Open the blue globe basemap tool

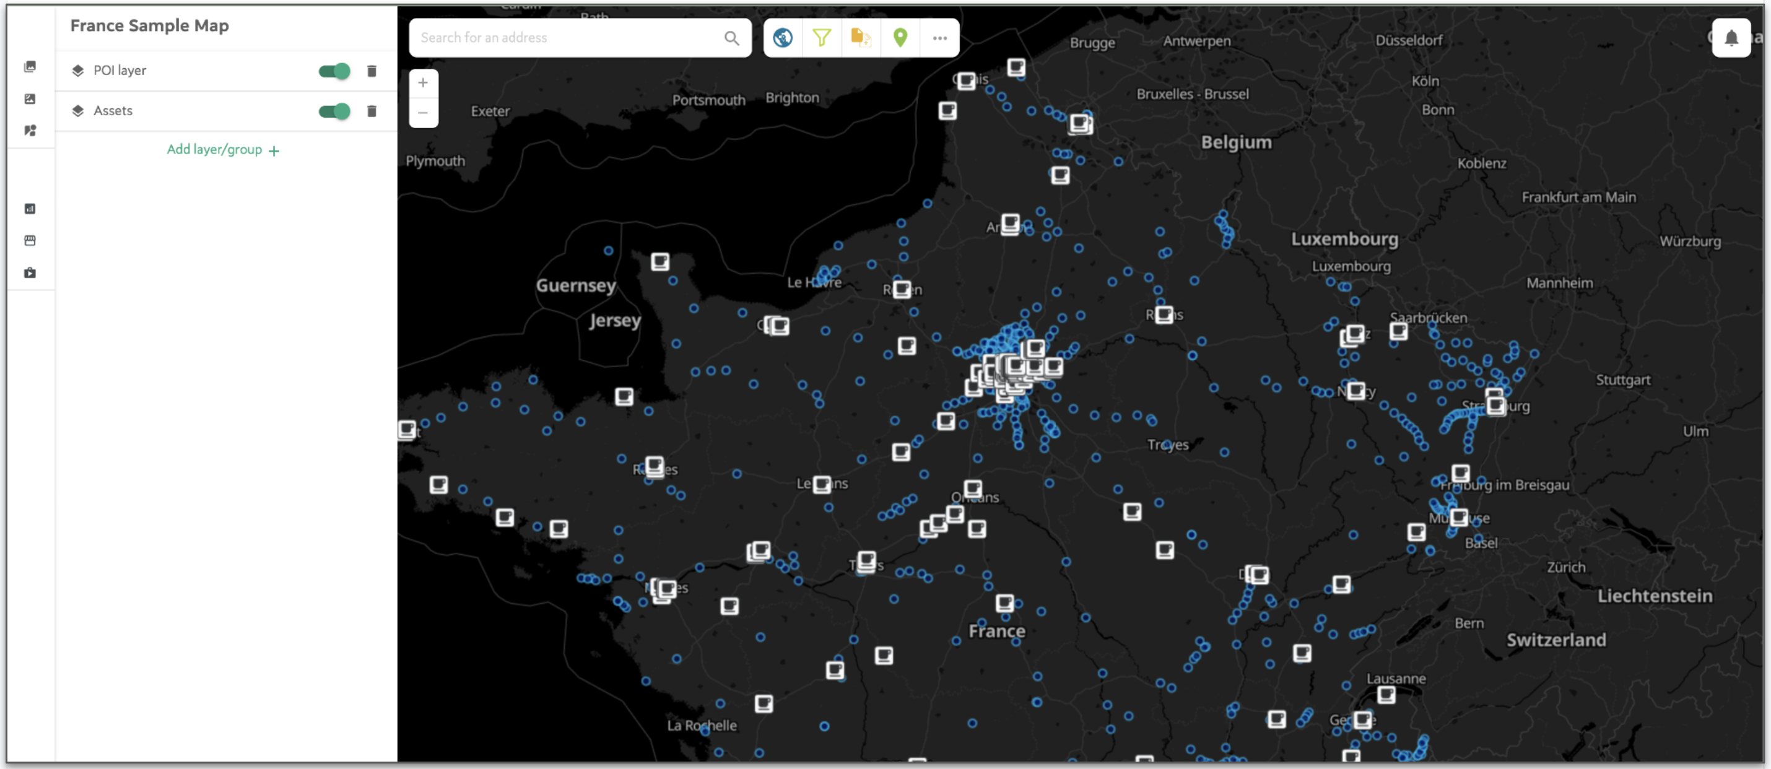[782, 38]
